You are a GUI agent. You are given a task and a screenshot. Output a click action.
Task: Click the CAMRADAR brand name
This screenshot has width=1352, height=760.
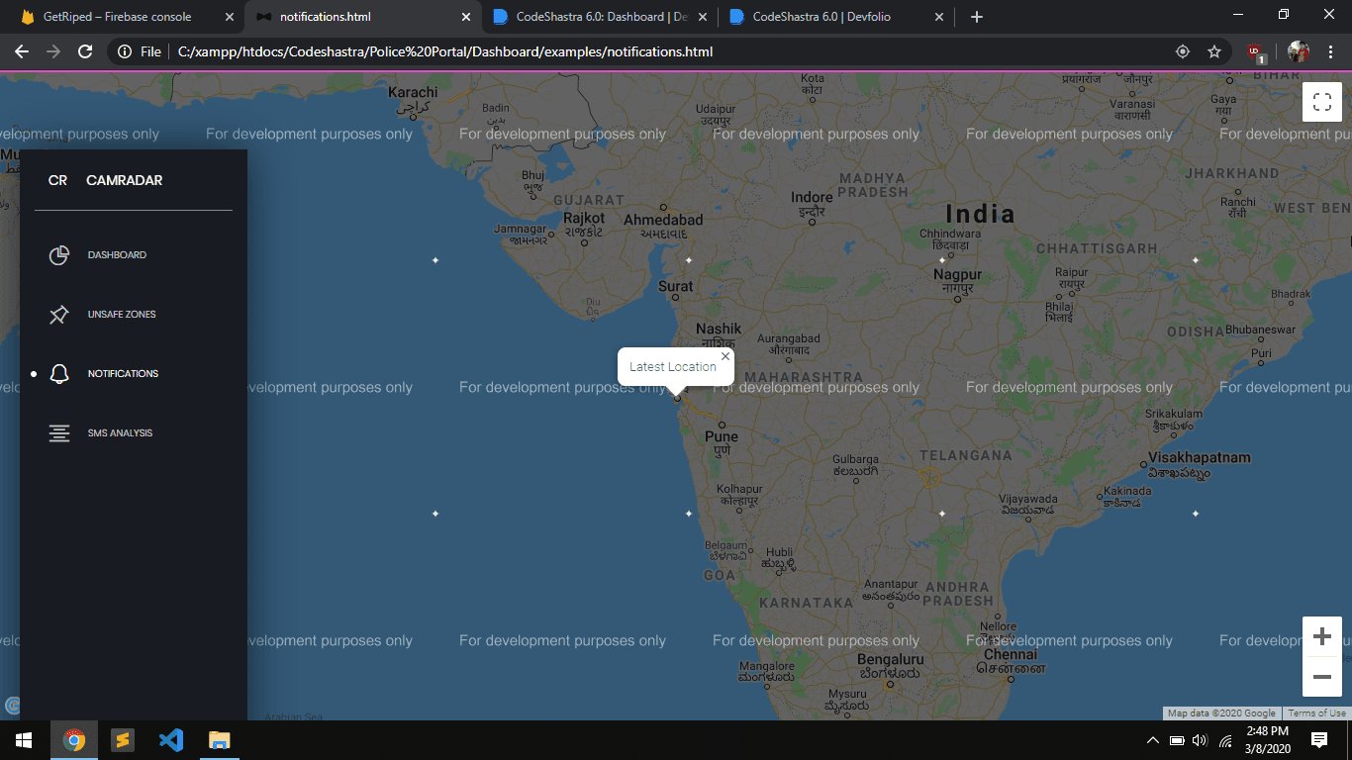coord(125,180)
